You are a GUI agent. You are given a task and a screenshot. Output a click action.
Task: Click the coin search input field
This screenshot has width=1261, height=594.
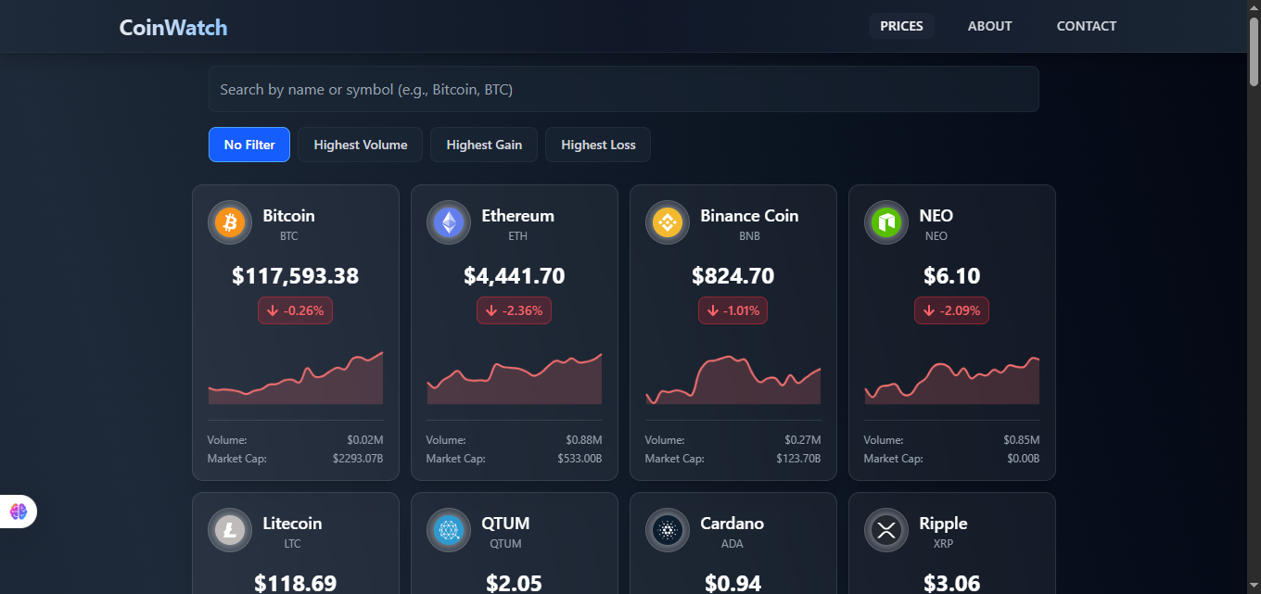tap(623, 89)
